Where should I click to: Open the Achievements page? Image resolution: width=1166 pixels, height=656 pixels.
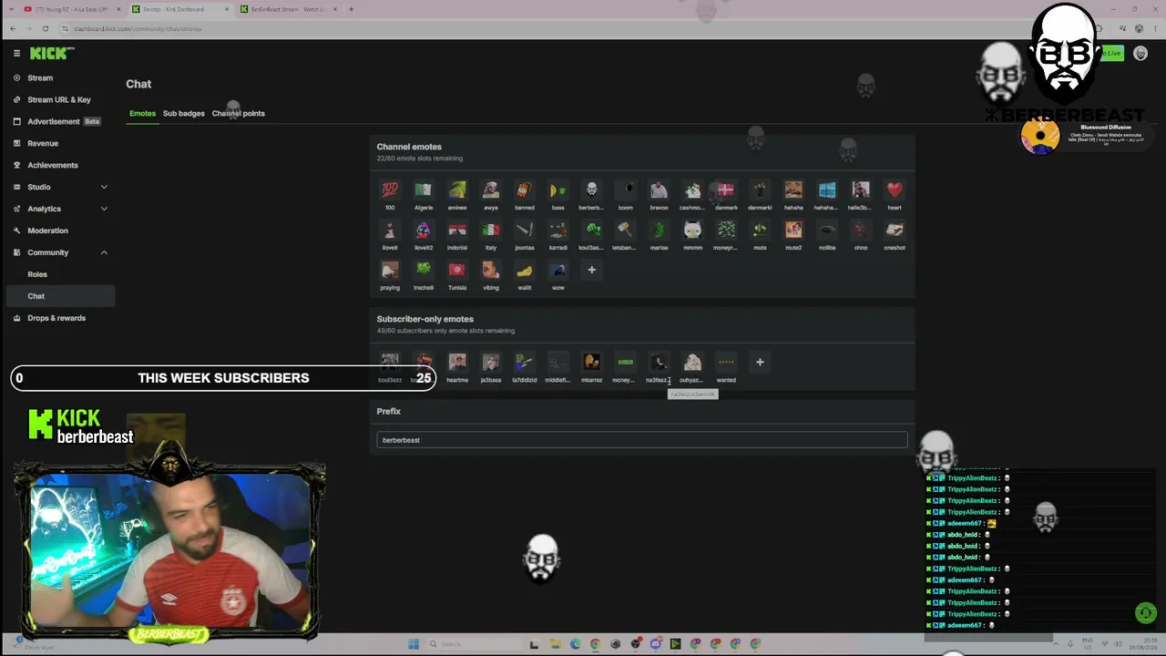pyautogui.click(x=53, y=166)
